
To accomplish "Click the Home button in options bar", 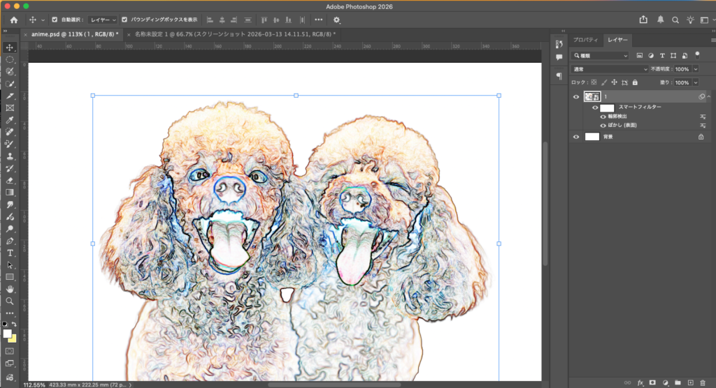I will pos(13,20).
